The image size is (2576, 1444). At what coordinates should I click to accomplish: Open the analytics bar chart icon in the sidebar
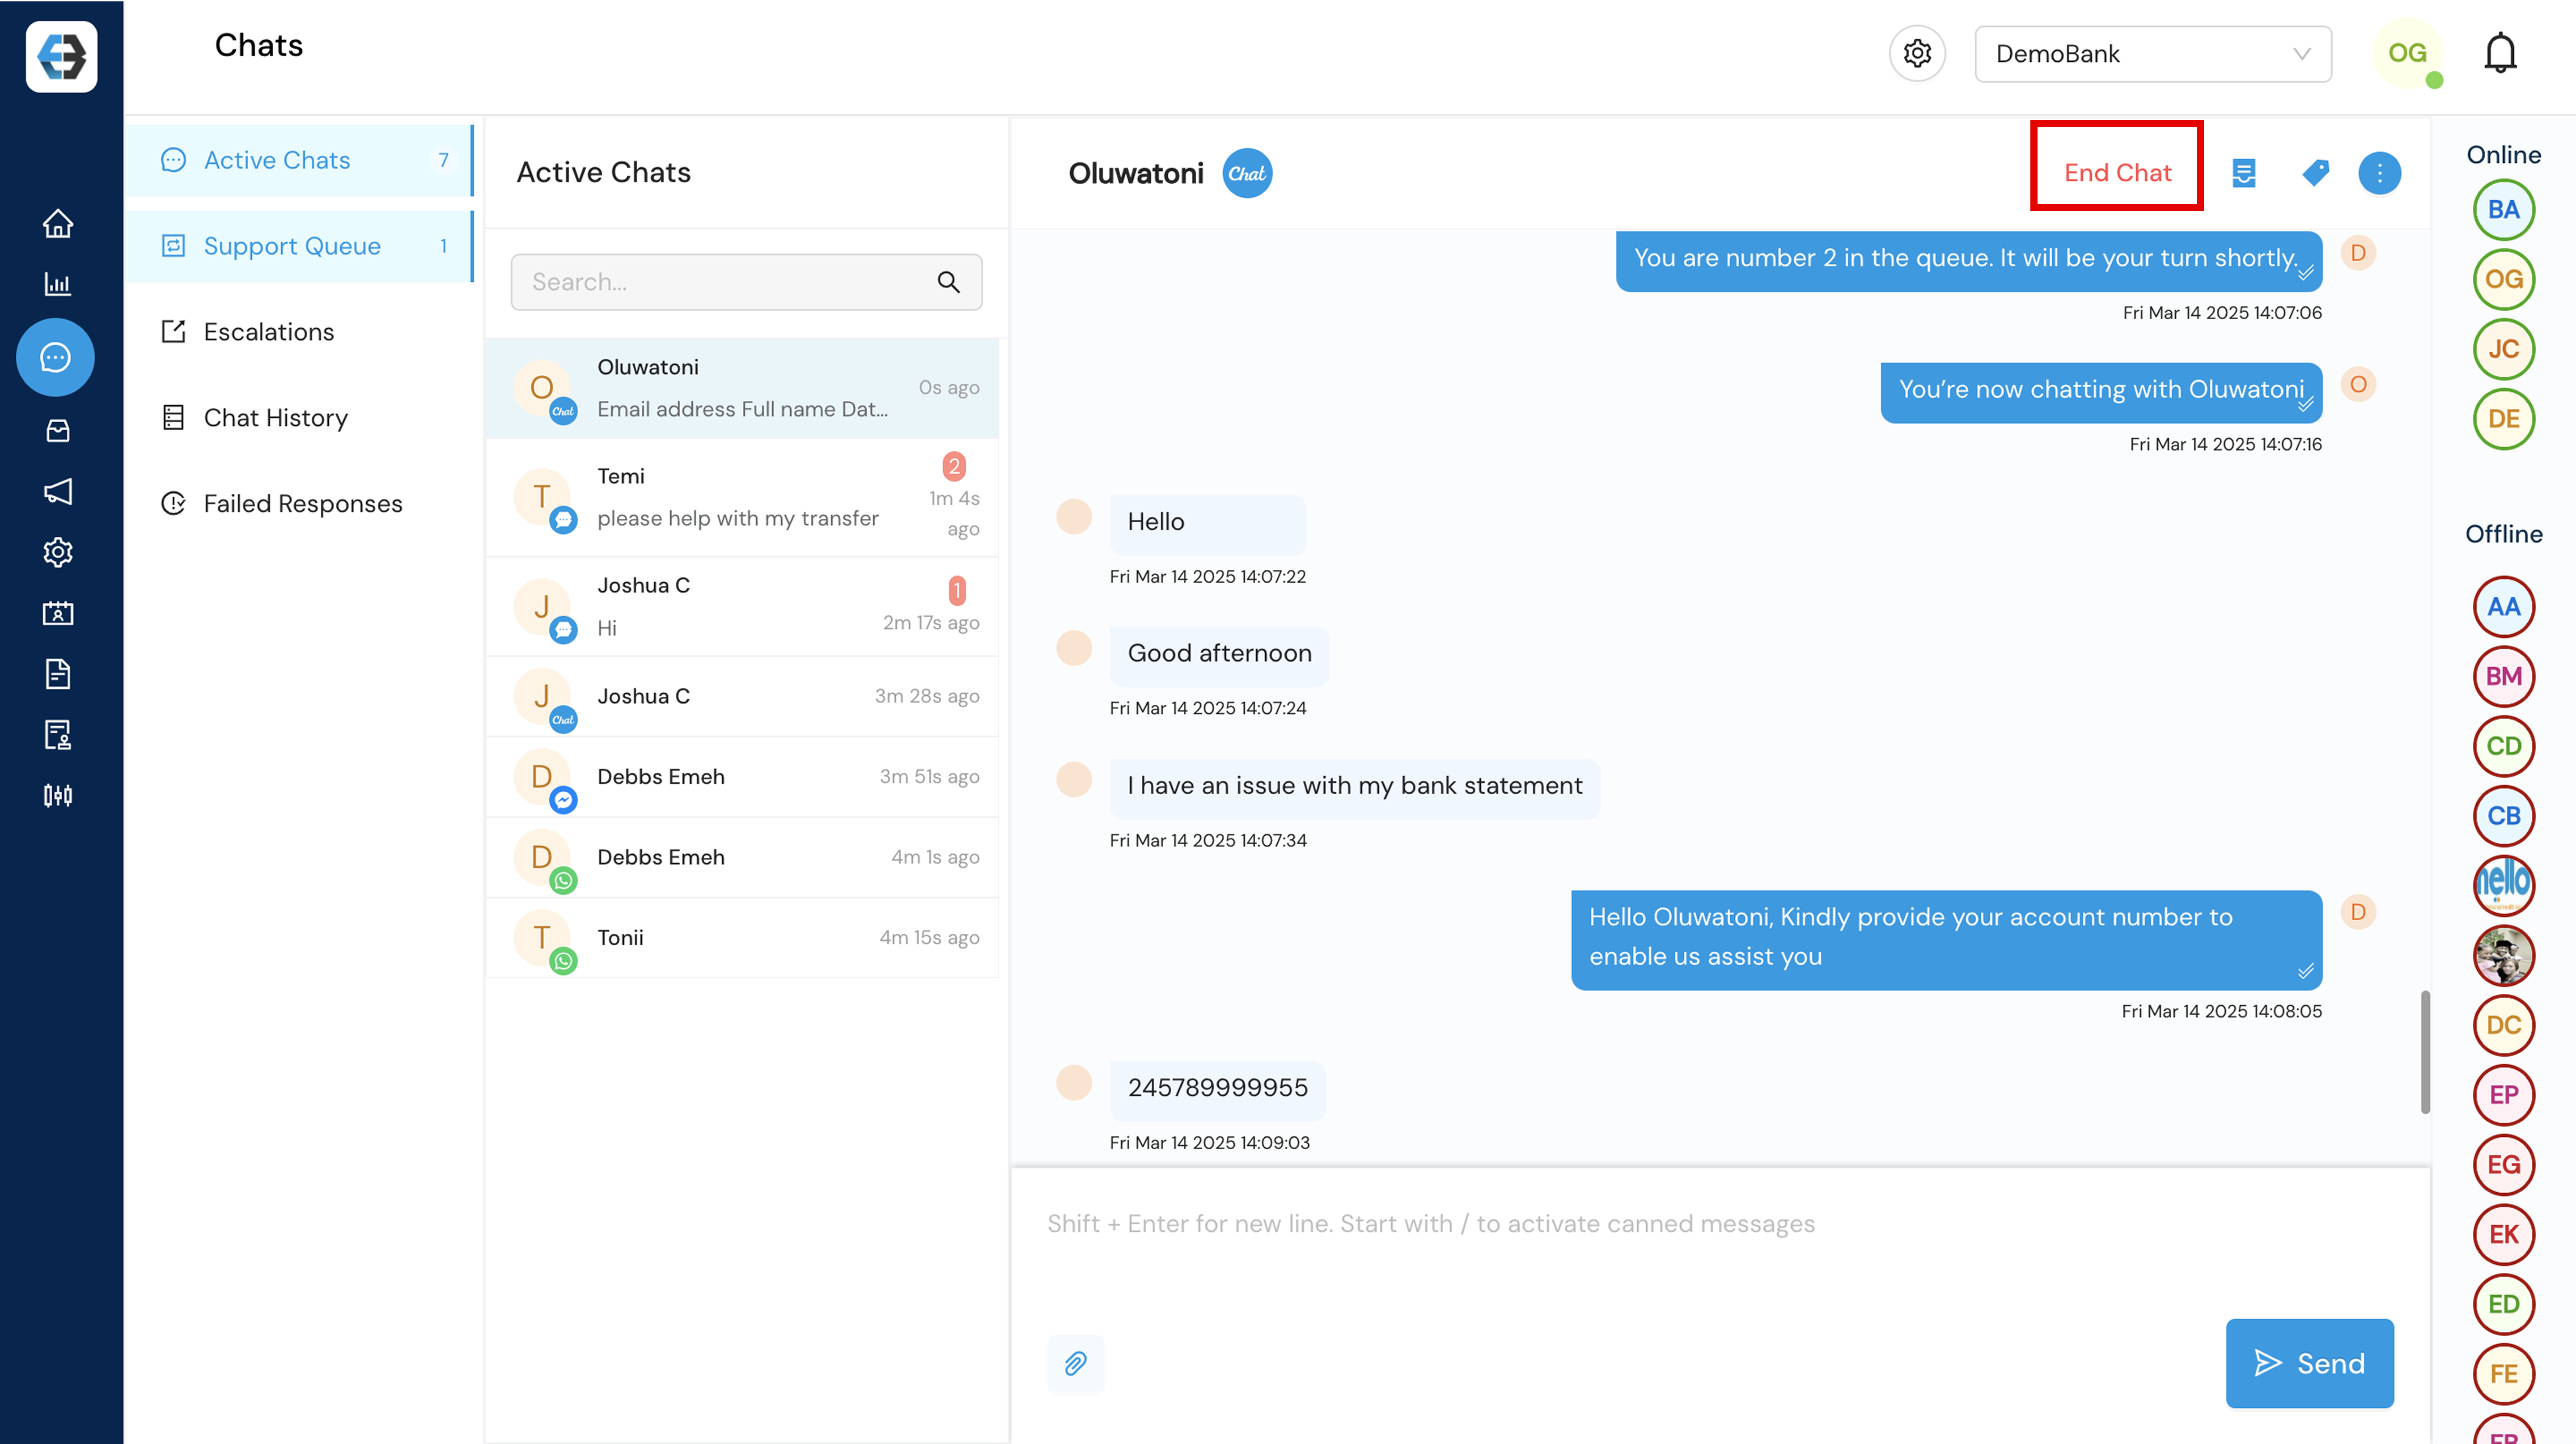click(x=58, y=284)
